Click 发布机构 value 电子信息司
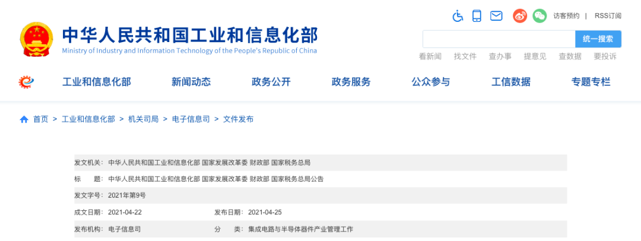641x241 pixels. tap(124, 229)
